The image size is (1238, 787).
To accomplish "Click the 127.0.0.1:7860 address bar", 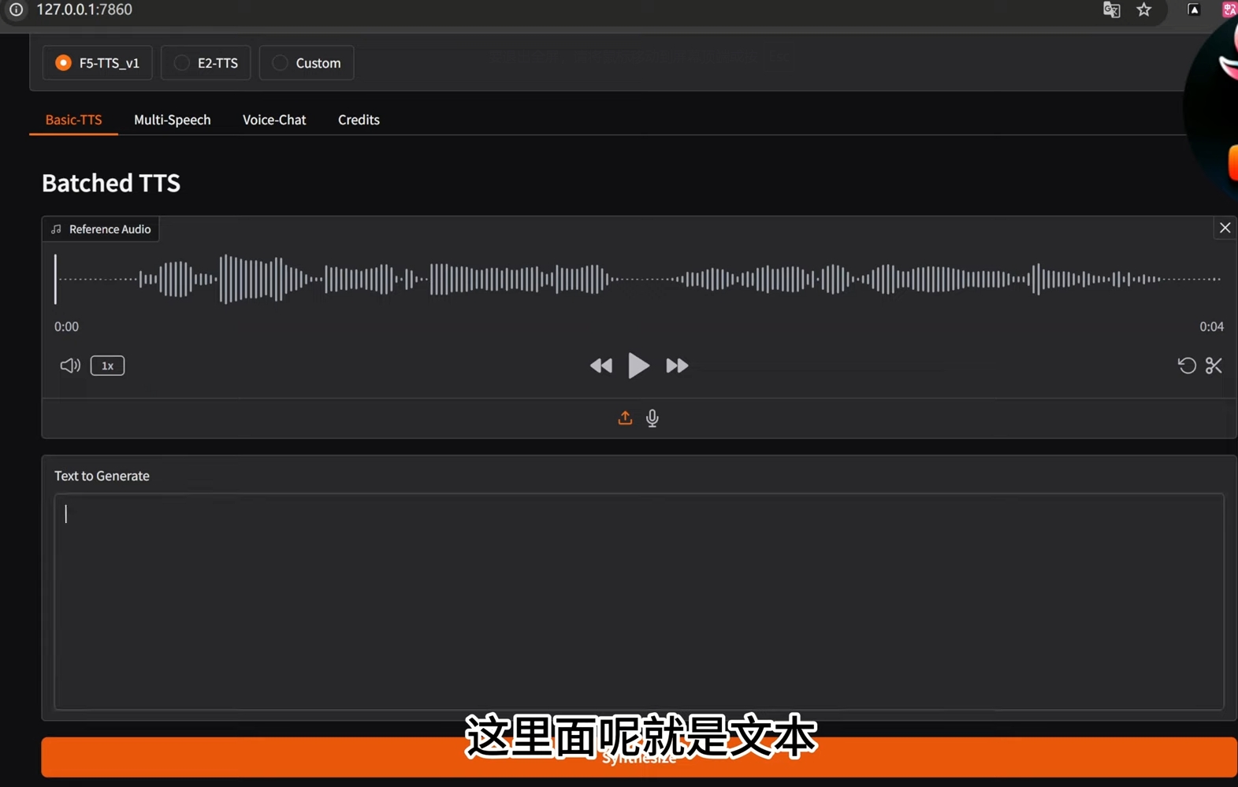I will [84, 9].
